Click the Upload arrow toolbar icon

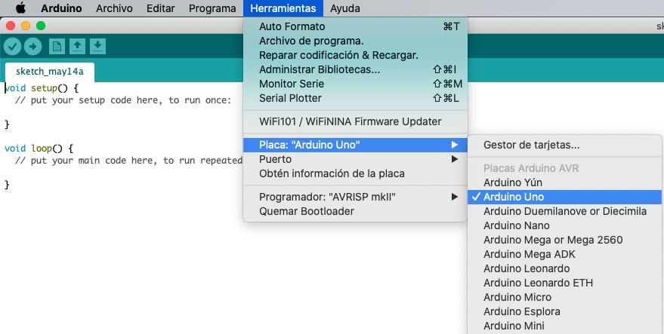click(32, 47)
